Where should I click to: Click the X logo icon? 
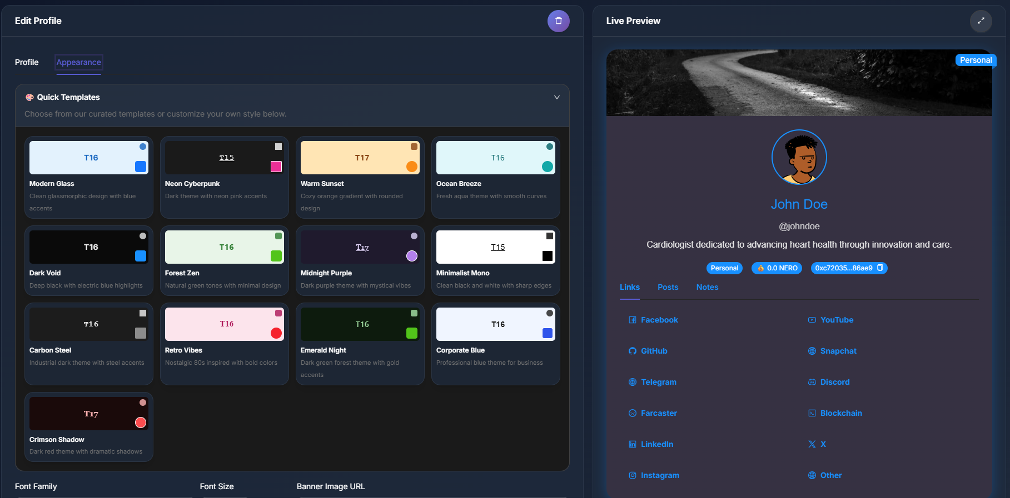coord(812,444)
